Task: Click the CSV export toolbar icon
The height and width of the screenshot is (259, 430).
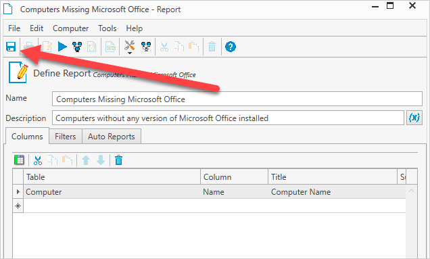Action: tap(110, 47)
